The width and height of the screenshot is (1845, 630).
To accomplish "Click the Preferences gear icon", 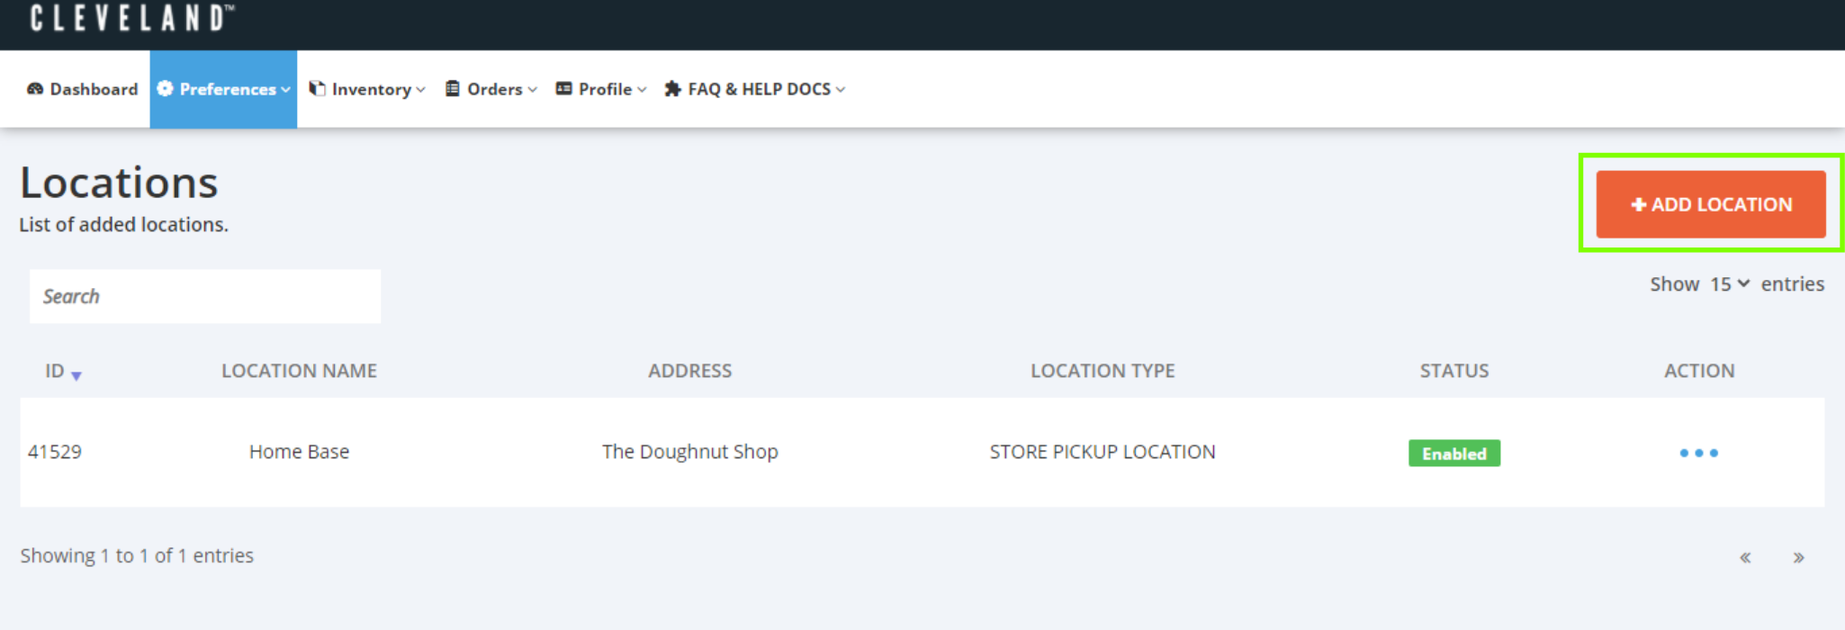I will click(x=165, y=88).
